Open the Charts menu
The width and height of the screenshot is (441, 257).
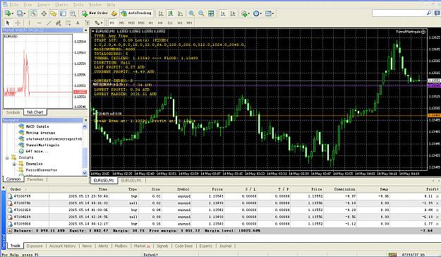pos(61,4)
